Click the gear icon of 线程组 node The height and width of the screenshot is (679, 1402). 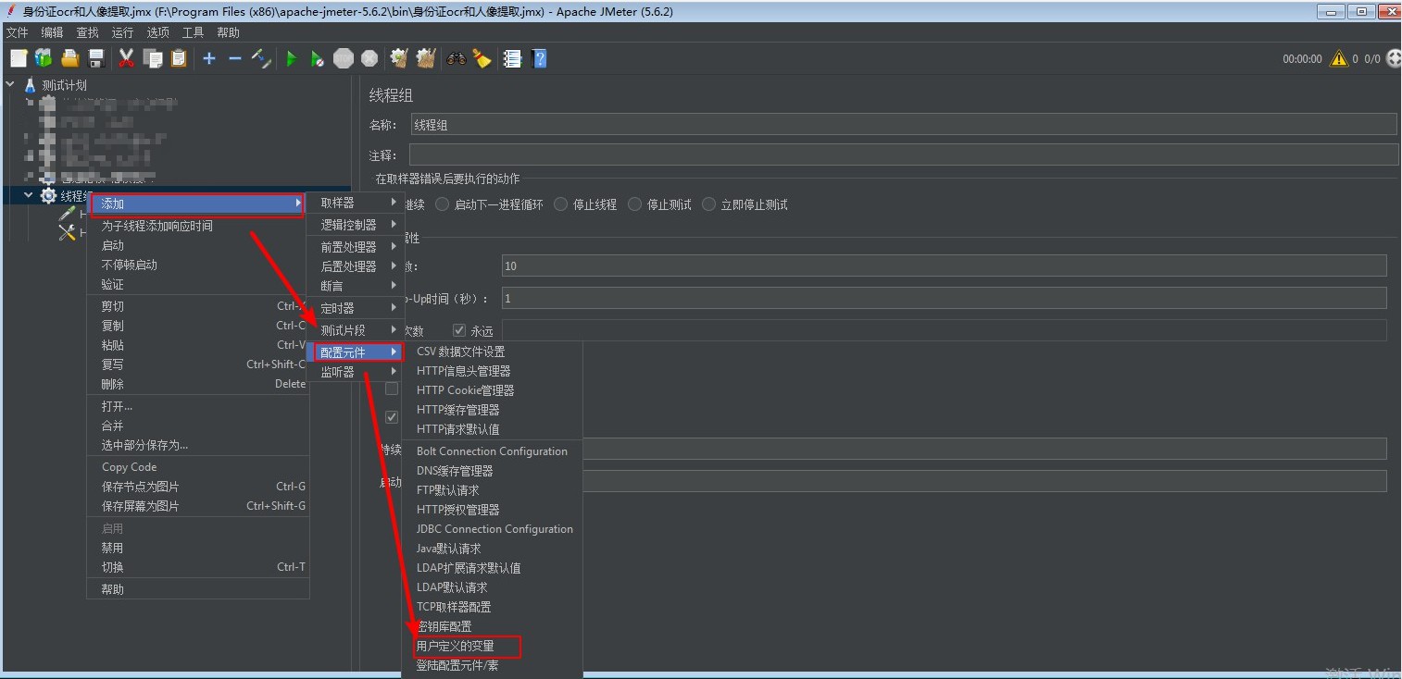[48, 195]
